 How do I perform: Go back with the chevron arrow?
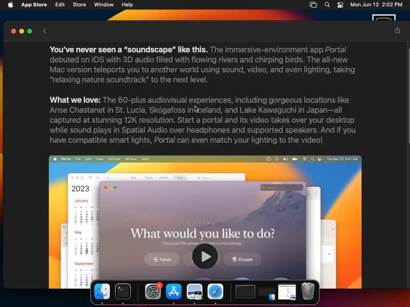coord(44,31)
